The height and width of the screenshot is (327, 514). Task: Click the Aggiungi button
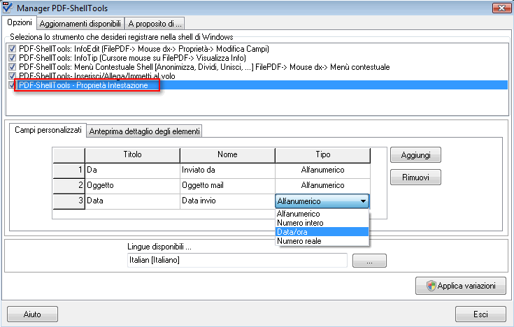(415, 155)
